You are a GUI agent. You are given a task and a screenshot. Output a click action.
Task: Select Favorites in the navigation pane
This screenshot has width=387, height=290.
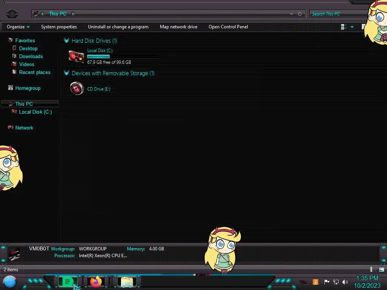pos(25,40)
